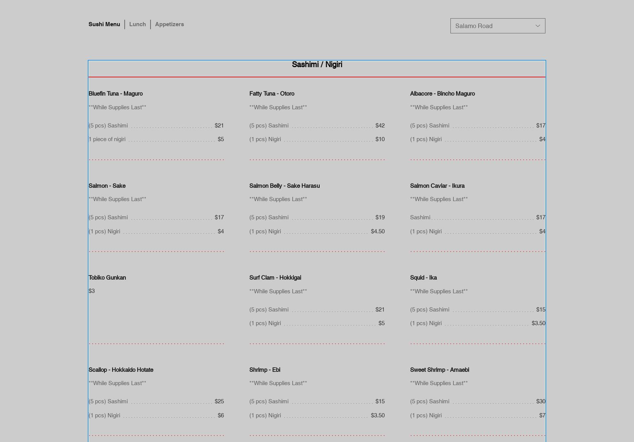Select Scallop - Hokkaido Hotate item

click(x=121, y=370)
